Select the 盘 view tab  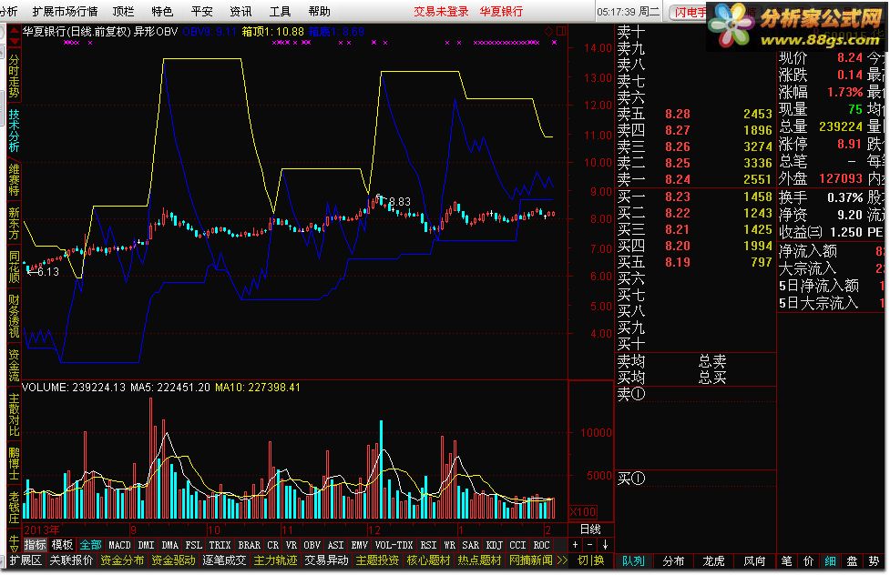click(x=852, y=560)
